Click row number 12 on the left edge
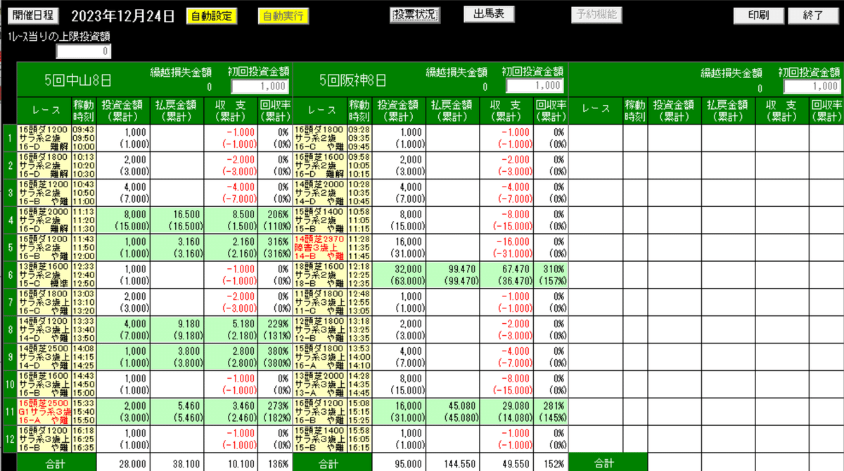844x471 pixels. [x=10, y=438]
